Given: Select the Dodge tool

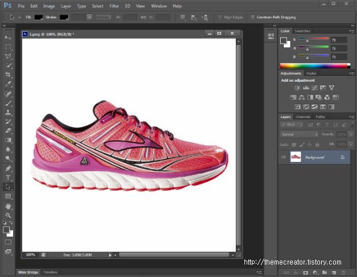Looking at the screenshot, I should [x=8, y=158].
